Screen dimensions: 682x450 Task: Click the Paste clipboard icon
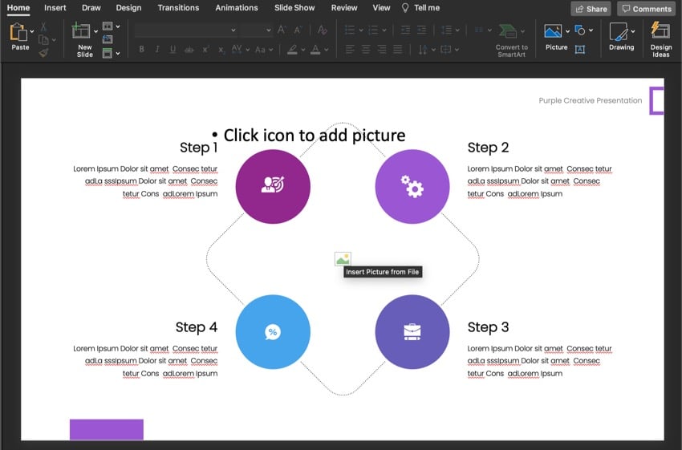19,32
